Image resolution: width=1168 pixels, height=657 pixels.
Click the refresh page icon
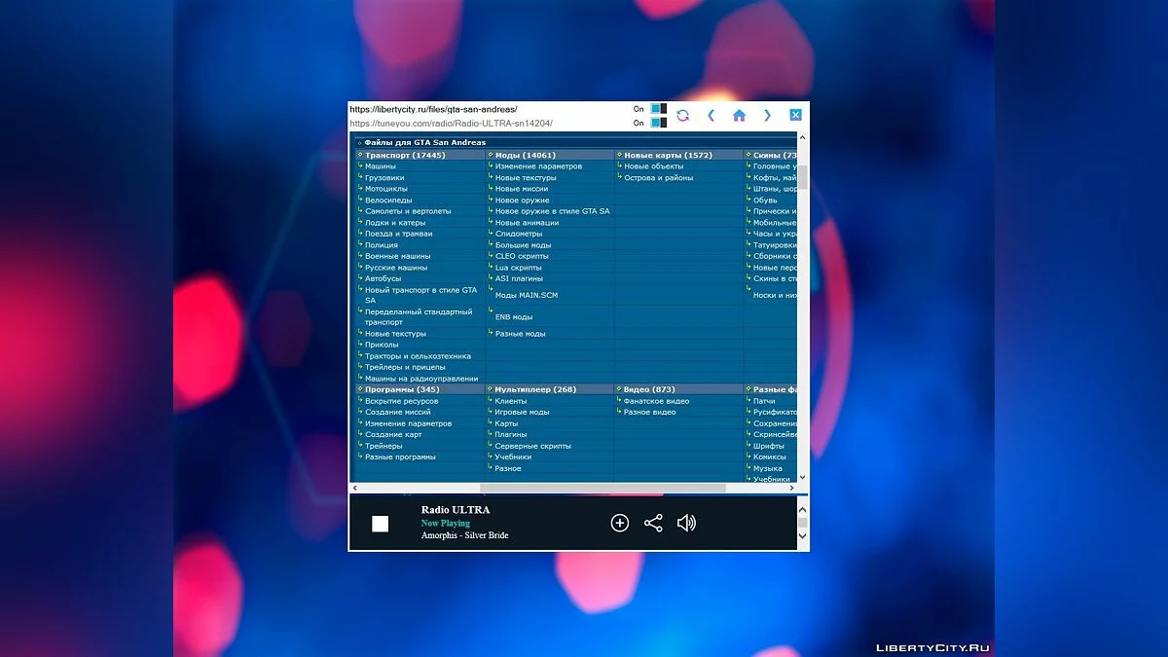click(x=682, y=115)
